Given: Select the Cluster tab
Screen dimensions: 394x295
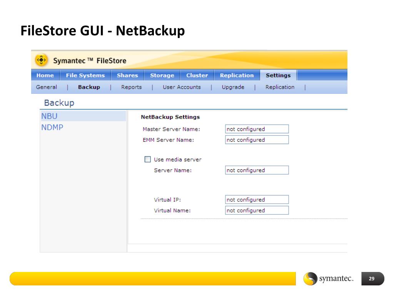Looking at the screenshot, I should coord(197,75).
